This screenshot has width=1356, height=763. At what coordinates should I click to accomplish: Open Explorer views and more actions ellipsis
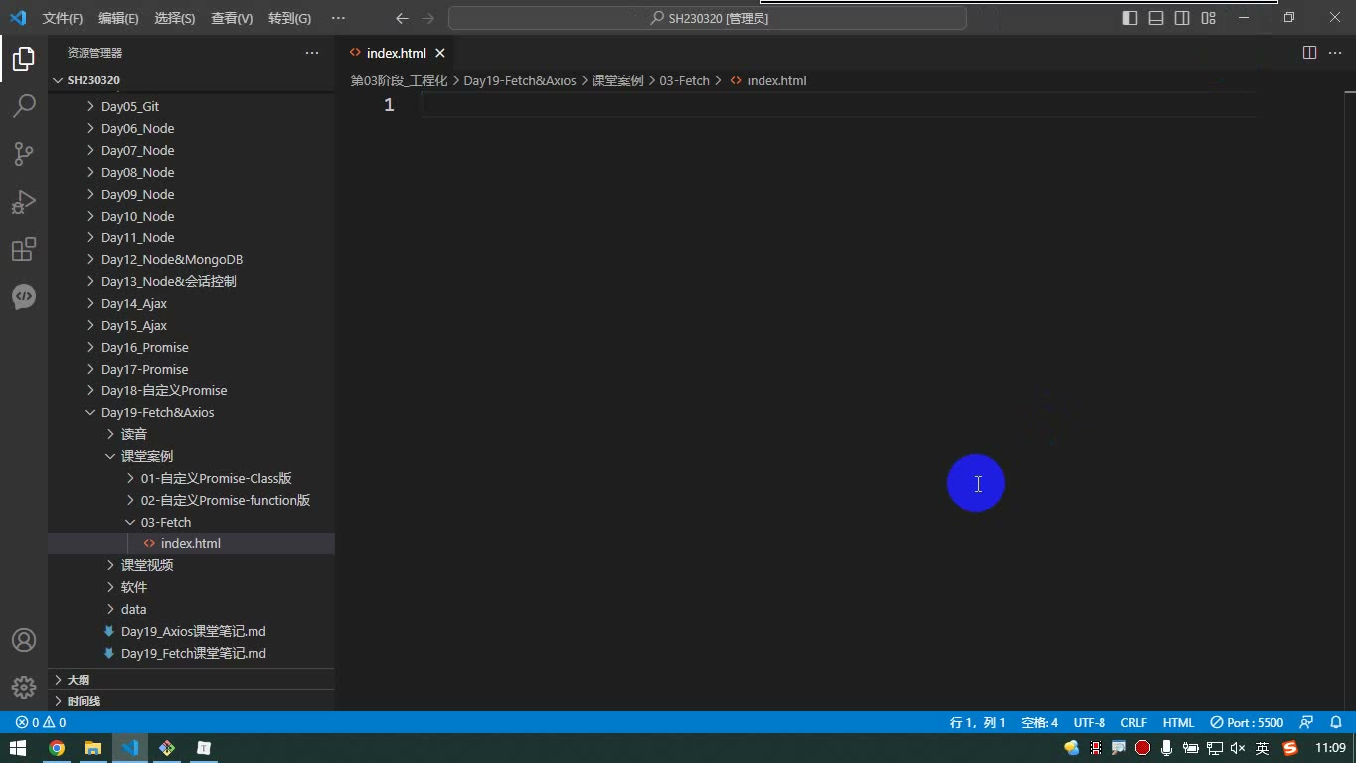[312, 53]
